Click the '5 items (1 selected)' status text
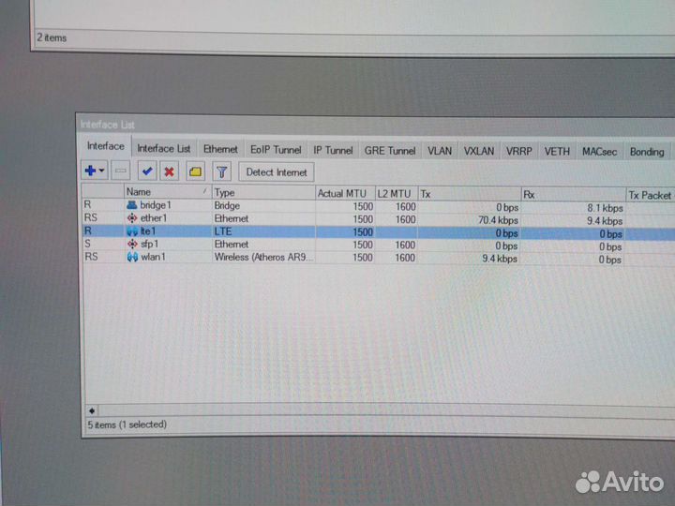Viewport: 675px width, 506px height. (x=127, y=424)
